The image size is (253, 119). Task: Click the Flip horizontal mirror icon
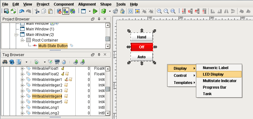[226, 11]
